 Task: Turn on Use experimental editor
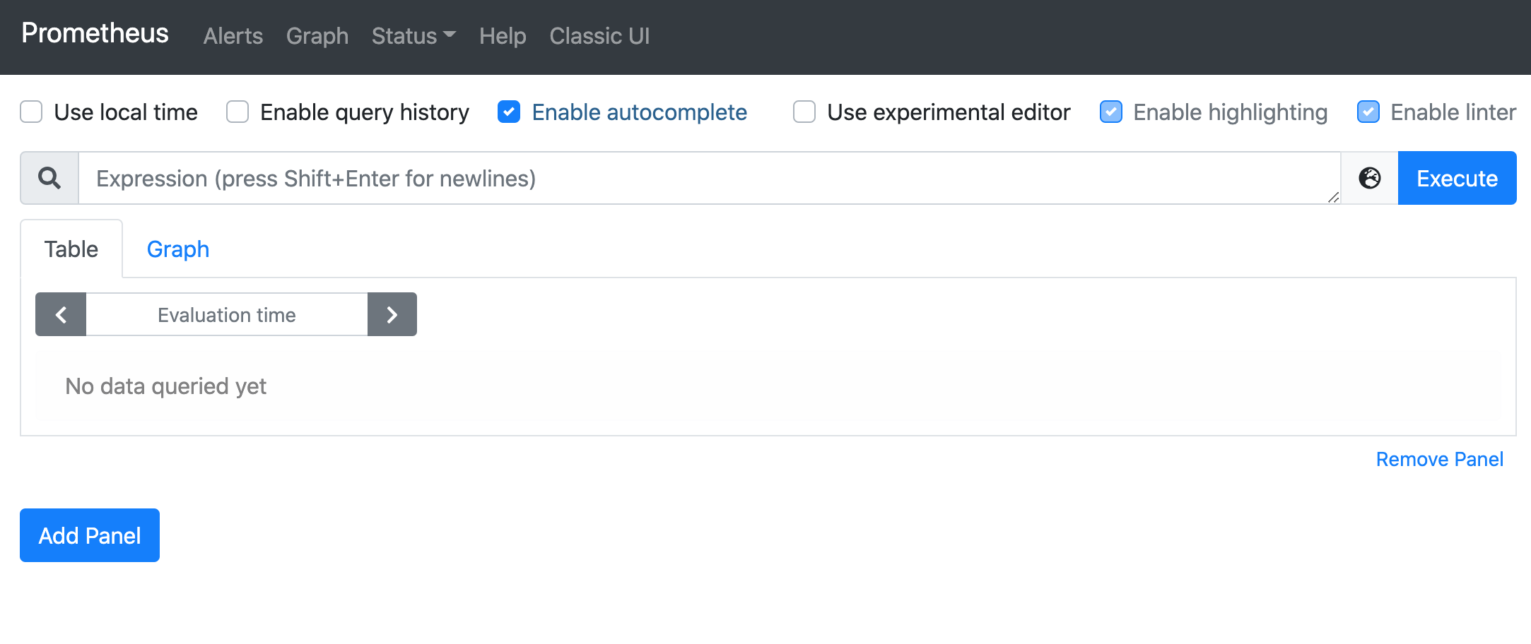tap(804, 112)
